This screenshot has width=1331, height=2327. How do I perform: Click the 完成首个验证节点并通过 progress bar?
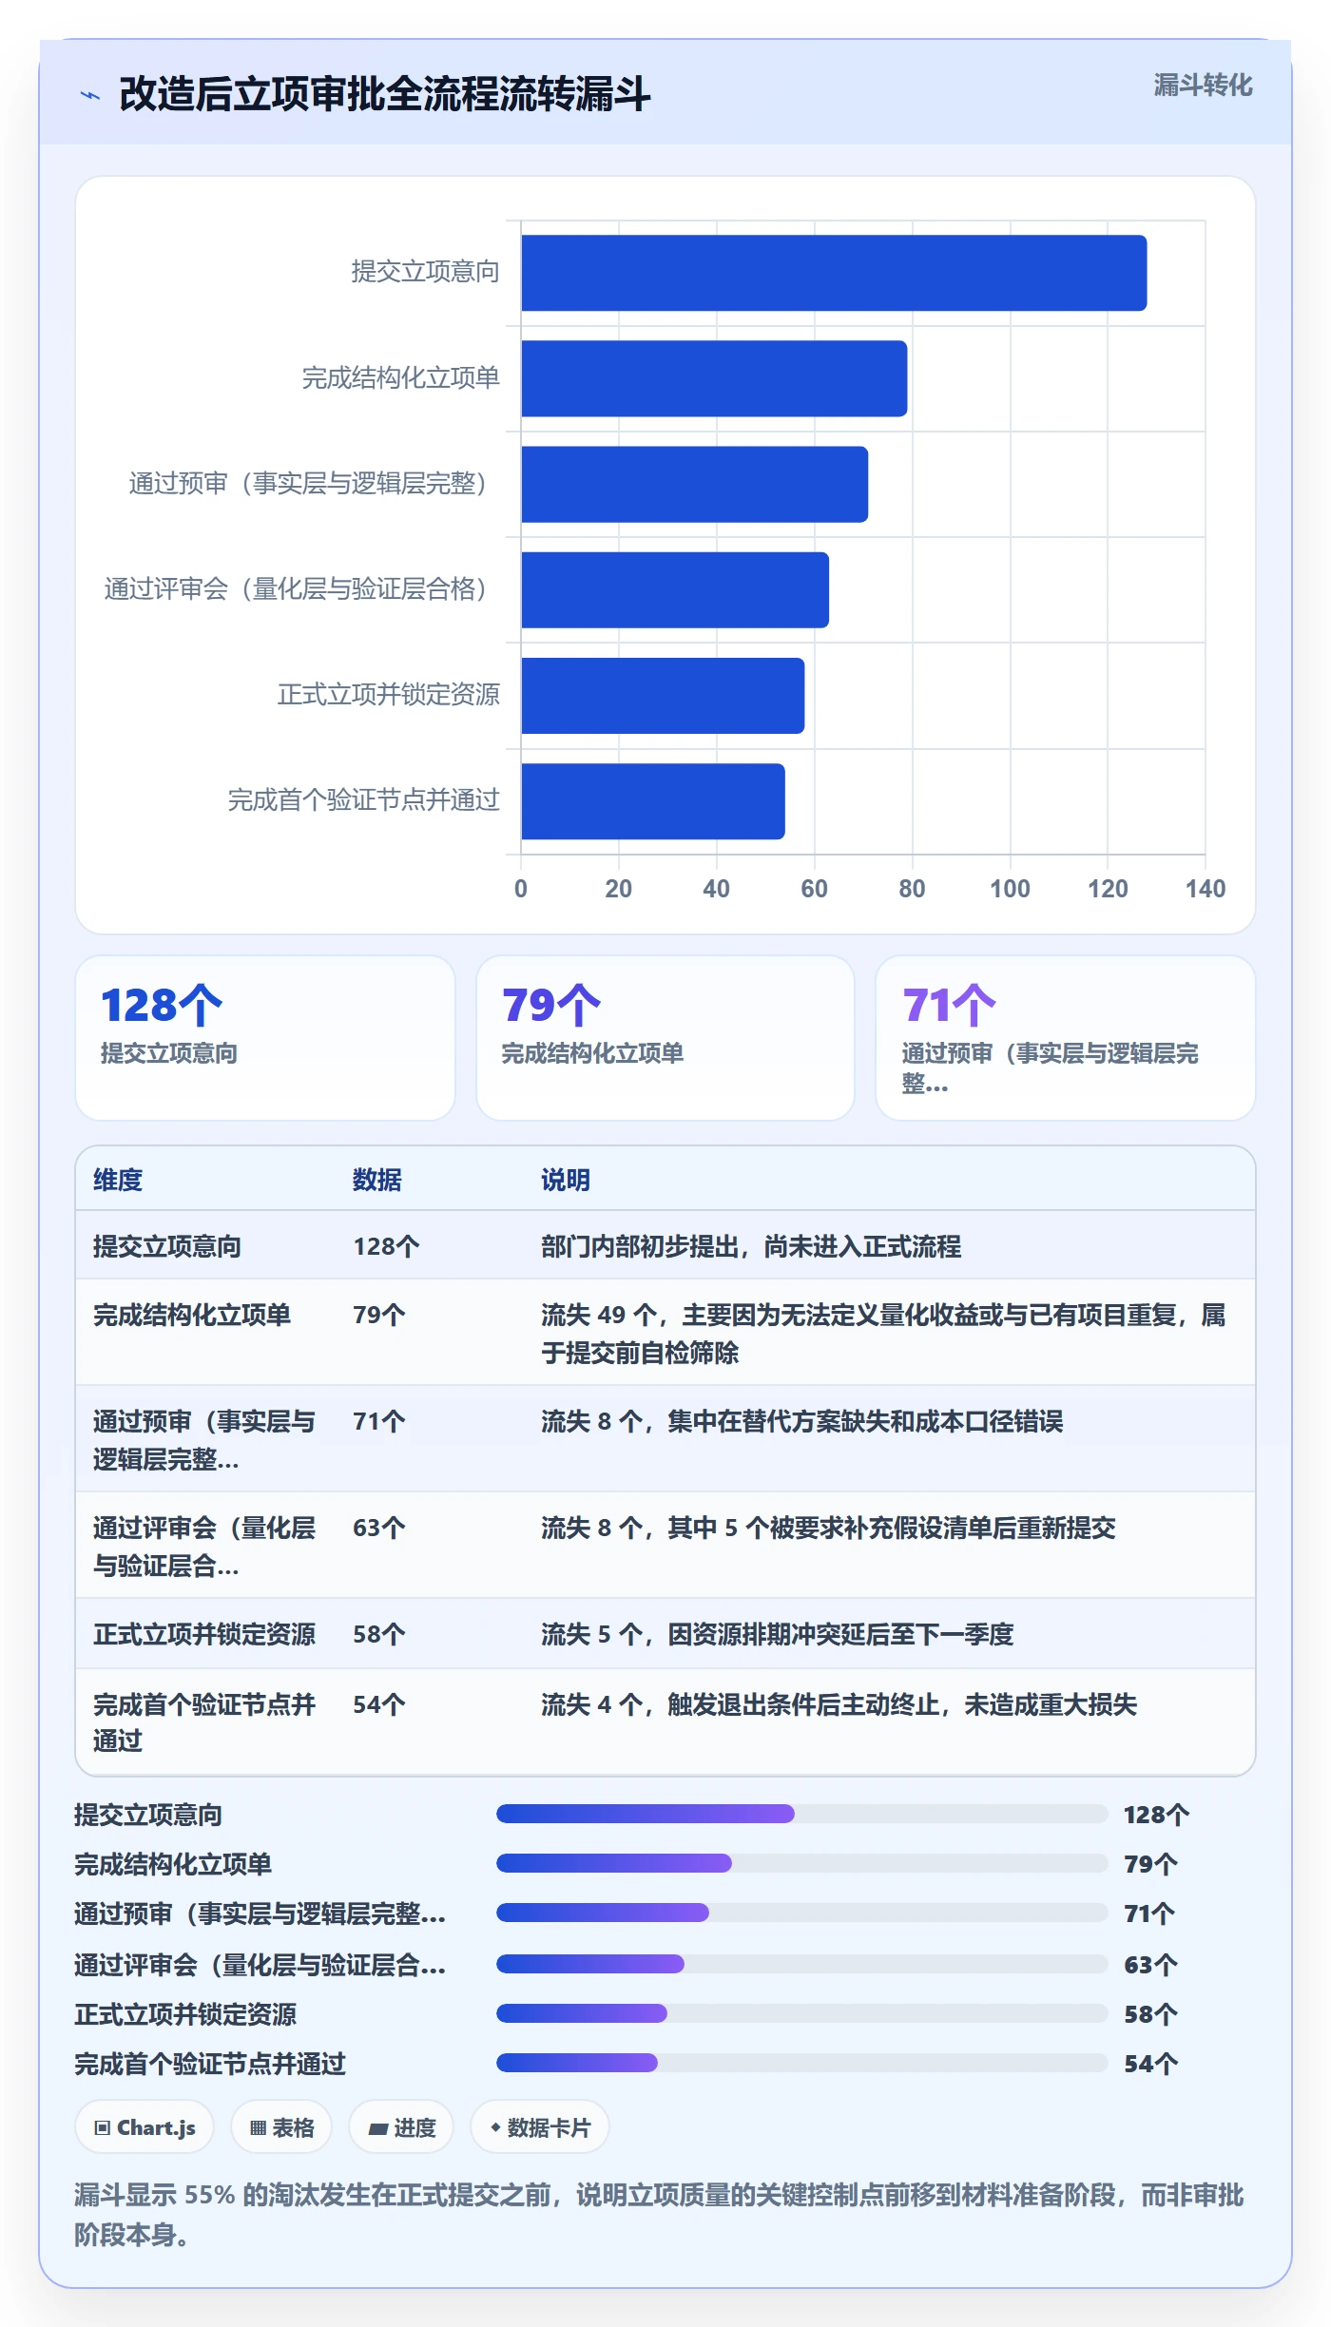pyautogui.click(x=802, y=2063)
